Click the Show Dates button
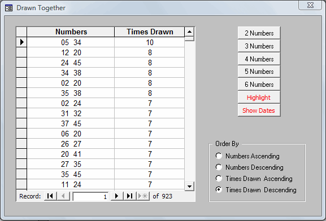Screen dimensions: 326x221 [x=259, y=110]
